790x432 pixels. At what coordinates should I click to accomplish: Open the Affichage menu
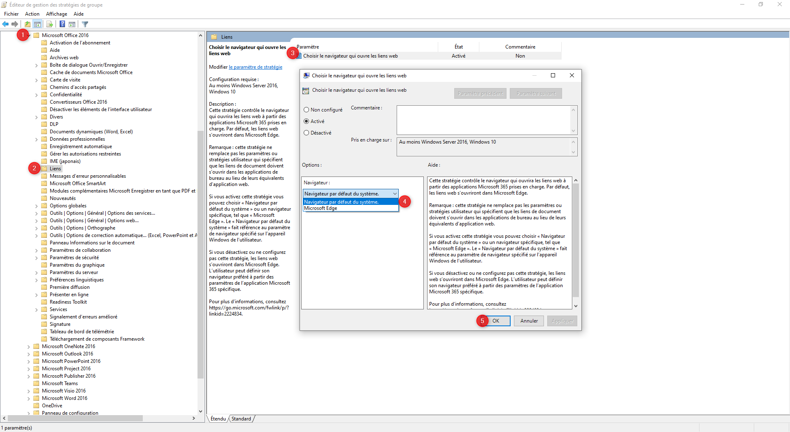click(56, 14)
